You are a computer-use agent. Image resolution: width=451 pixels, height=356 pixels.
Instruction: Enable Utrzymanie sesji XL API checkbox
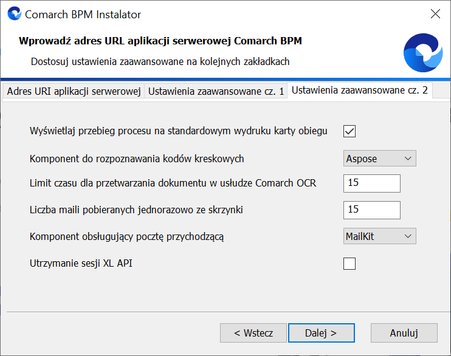coord(349,264)
